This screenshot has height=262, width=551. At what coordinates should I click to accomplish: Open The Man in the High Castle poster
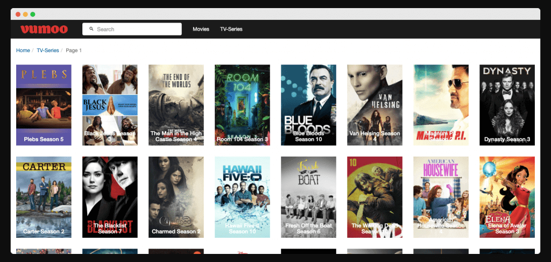coord(176,105)
